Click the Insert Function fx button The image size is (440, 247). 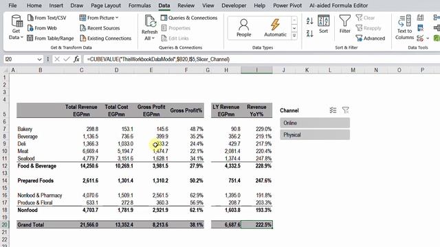(x=76, y=59)
